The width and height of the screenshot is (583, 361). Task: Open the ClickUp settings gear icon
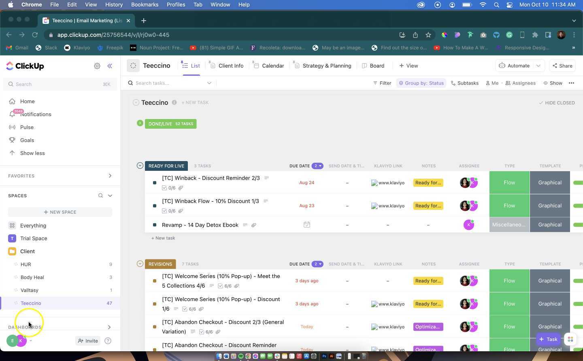[97, 66]
